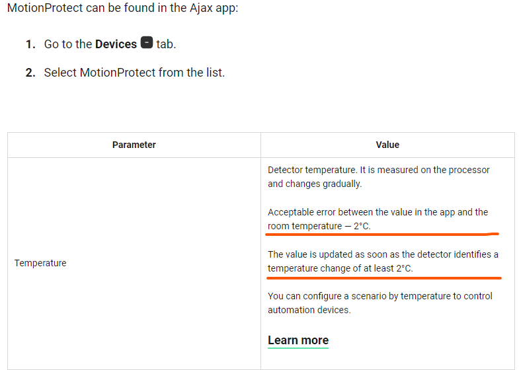Click the Value column header
The width and height of the screenshot is (519, 370).
(387, 145)
